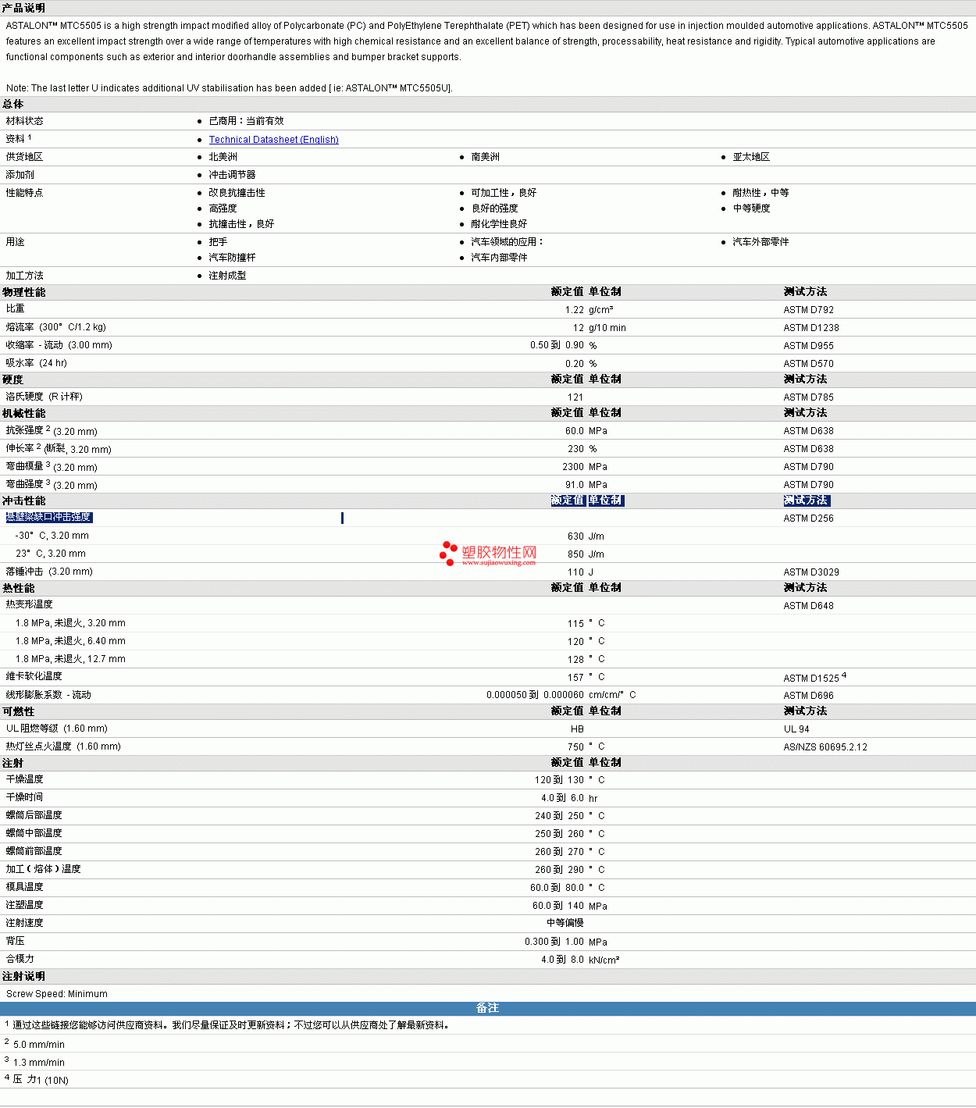
Task: Select the 抗张强度 value 60.0
Action: 575,431
